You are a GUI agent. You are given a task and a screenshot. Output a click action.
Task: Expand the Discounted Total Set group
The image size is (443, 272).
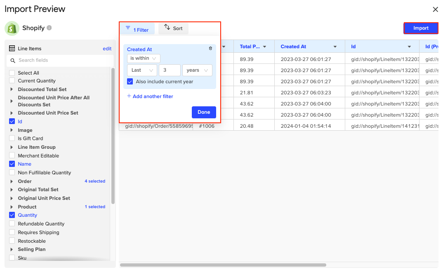[12, 89]
